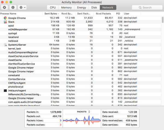Click the 16.2 MB sent bytes value
This screenshot has width=164, height=130.
(x=54, y=18)
